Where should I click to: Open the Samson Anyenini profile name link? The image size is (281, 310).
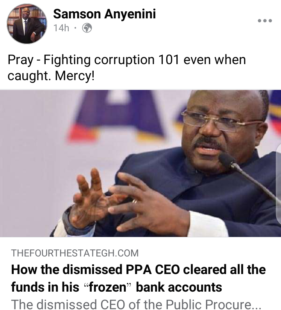tap(104, 14)
